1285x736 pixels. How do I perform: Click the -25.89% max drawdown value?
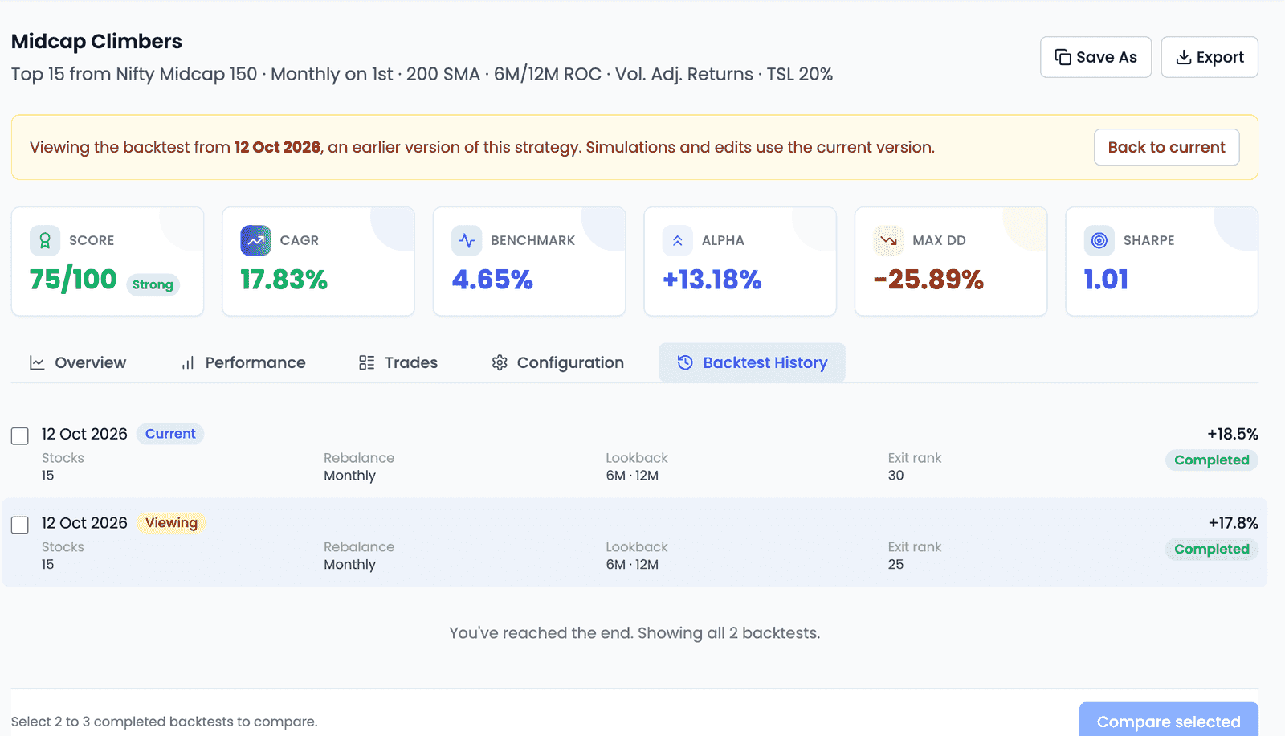(x=928, y=280)
